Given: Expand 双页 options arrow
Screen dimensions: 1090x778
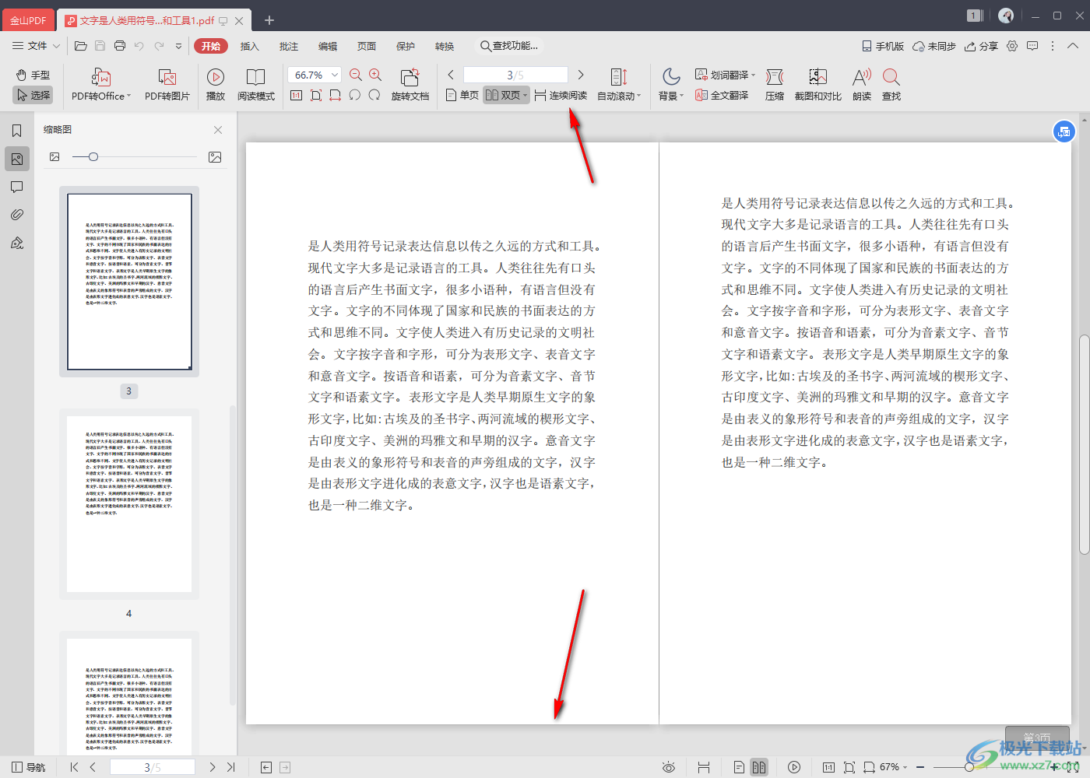Looking at the screenshot, I should click(x=526, y=95).
